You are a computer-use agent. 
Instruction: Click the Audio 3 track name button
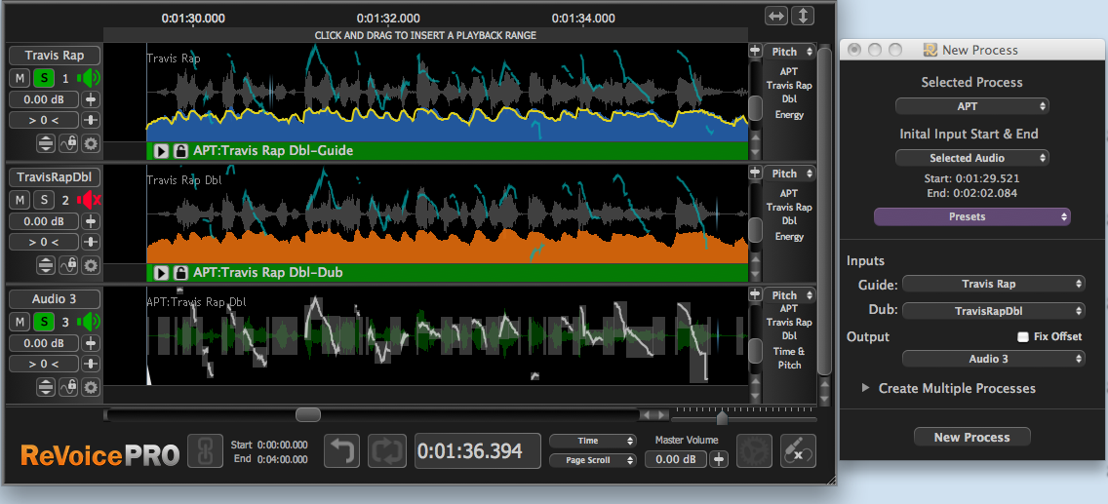tap(55, 299)
